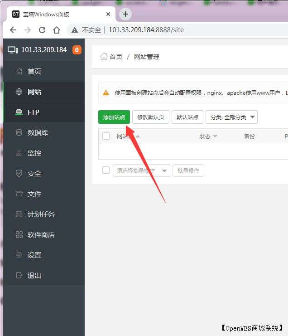Click the 修改默认页 button
The height and width of the screenshot is (336, 288).
151,117
